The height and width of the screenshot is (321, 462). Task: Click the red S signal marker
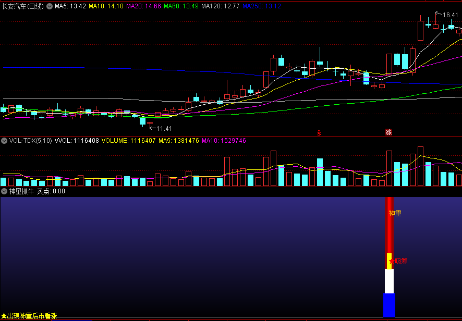click(319, 133)
